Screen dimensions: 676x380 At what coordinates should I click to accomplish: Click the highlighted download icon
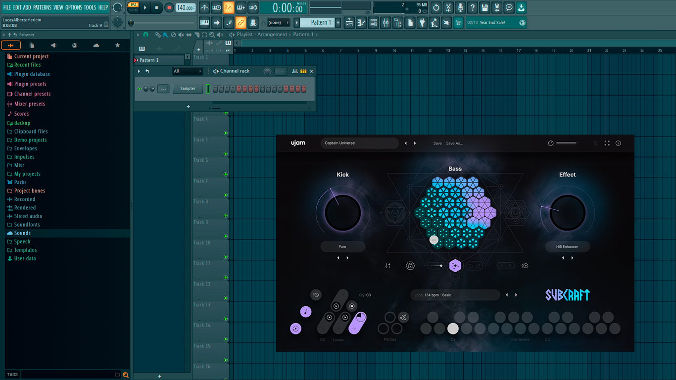tap(521, 8)
